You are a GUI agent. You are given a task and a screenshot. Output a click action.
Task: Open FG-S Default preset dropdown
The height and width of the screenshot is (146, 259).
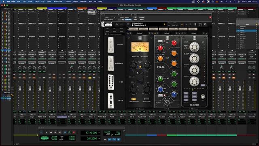point(167,33)
